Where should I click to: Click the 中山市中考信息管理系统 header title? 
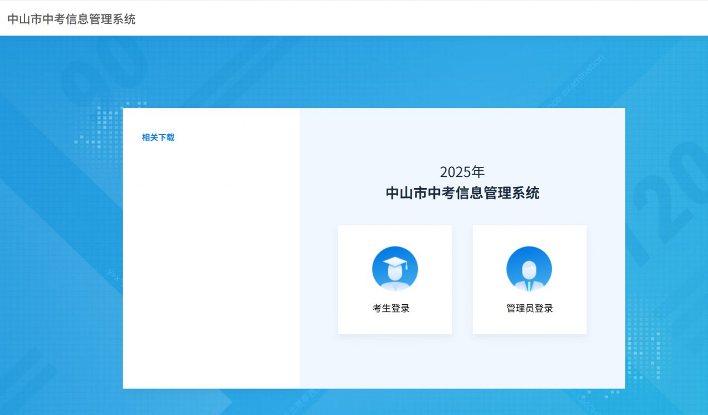(x=71, y=19)
